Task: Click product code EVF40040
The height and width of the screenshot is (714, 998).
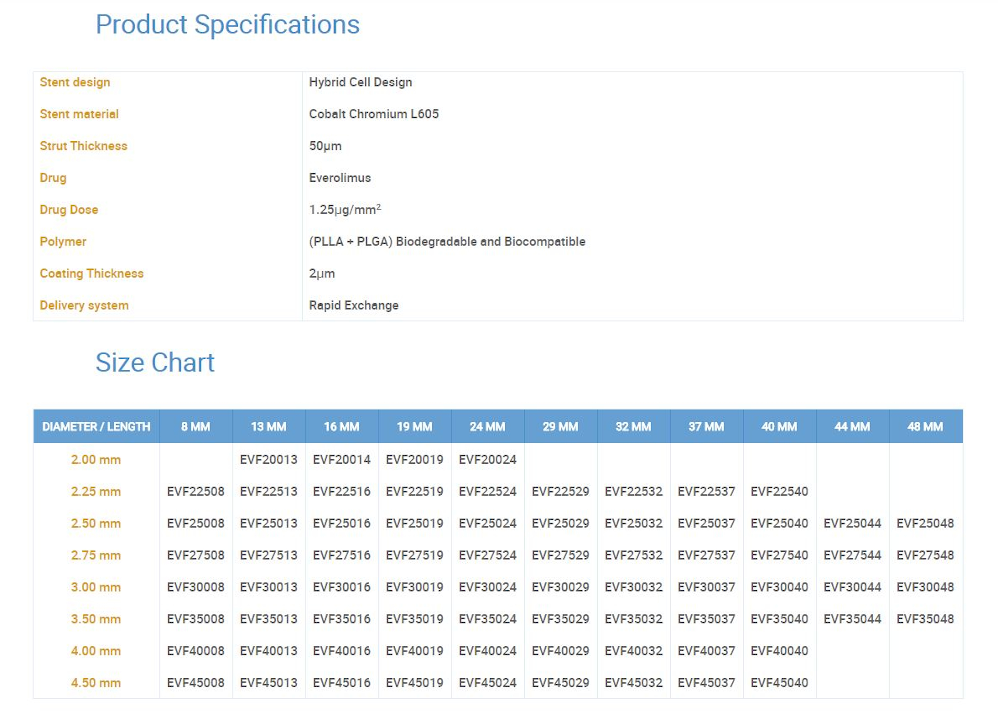Action: (779, 651)
